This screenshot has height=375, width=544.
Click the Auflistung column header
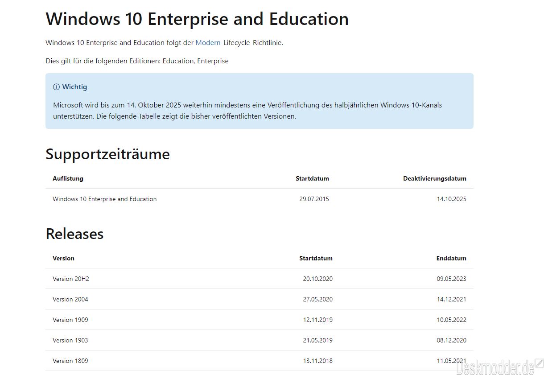coord(68,178)
